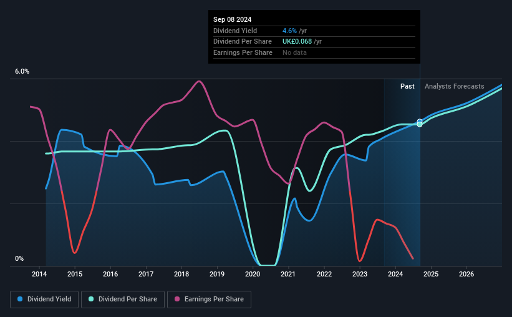The height and width of the screenshot is (317, 512).
Task: Toggle the Earnings Per Share legend button
Action: point(210,300)
